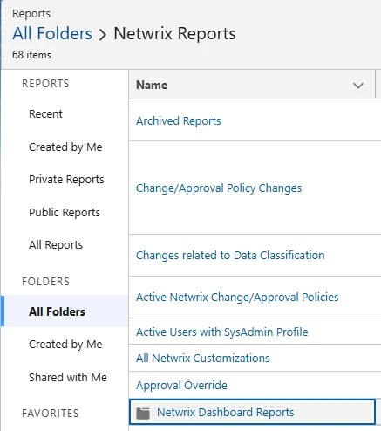Select All Folders under Folders section
The height and width of the screenshot is (431, 381).
65,311
